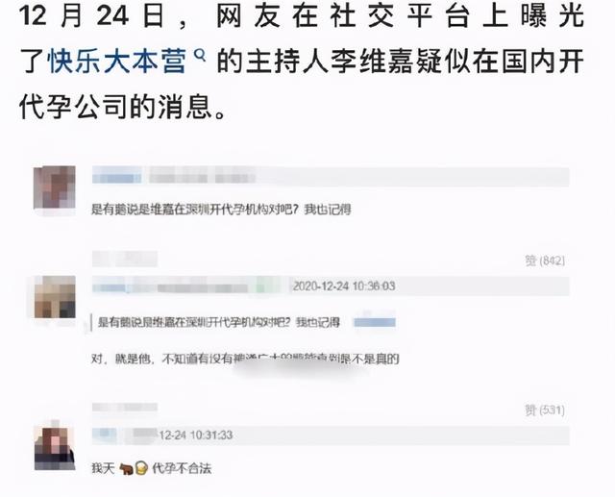Viewport: 615px width, 497px height.
Task: Click the timestamp 2020-12-24 10:36:03
Action: pyautogui.click(x=344, y=286)
